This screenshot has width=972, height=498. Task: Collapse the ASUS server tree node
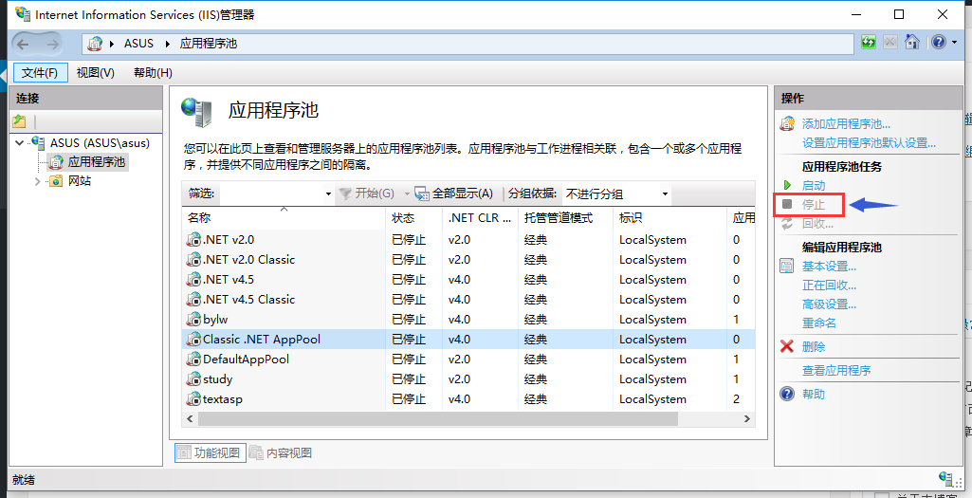pos(20,142)
